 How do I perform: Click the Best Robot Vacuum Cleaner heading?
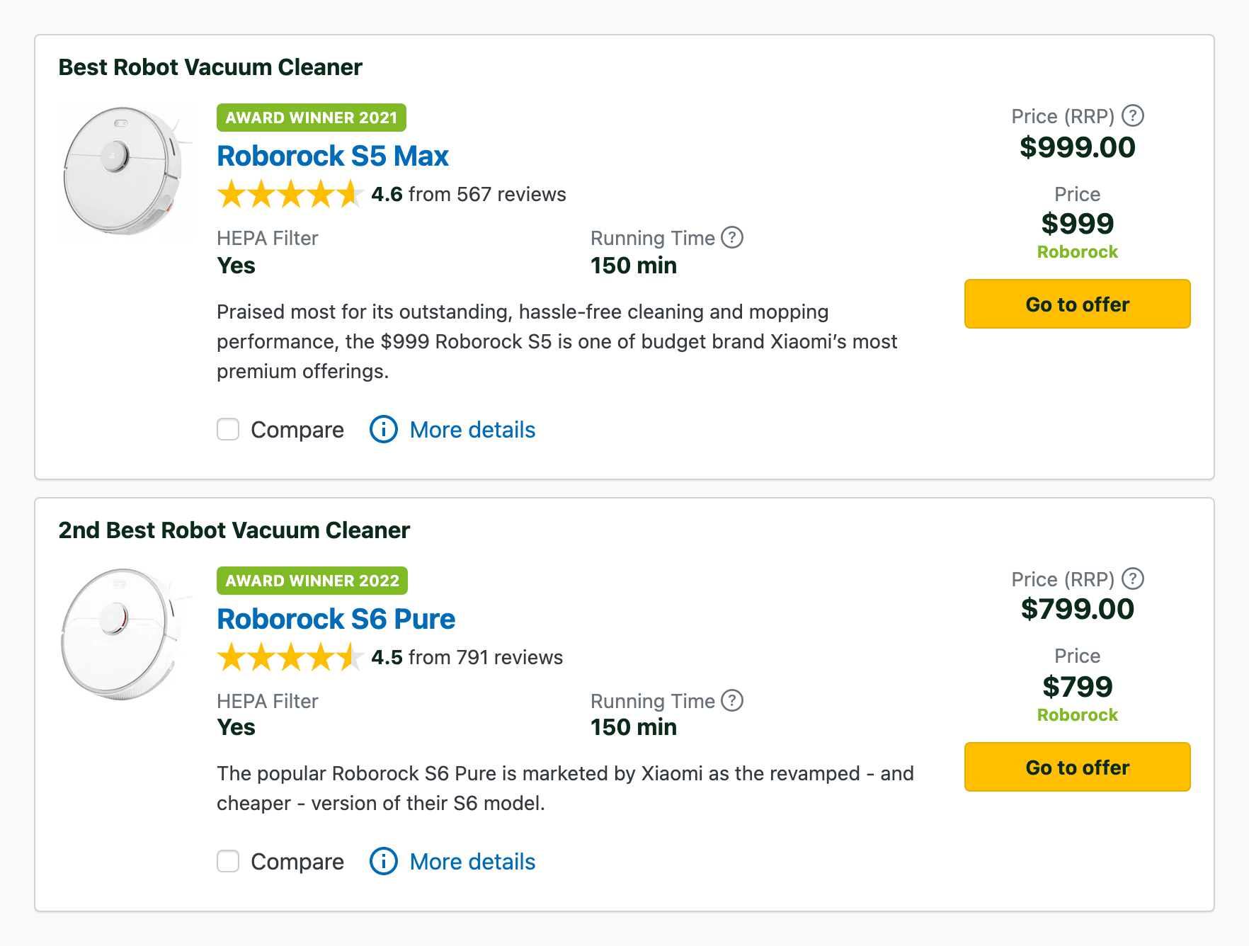point(210,67)
